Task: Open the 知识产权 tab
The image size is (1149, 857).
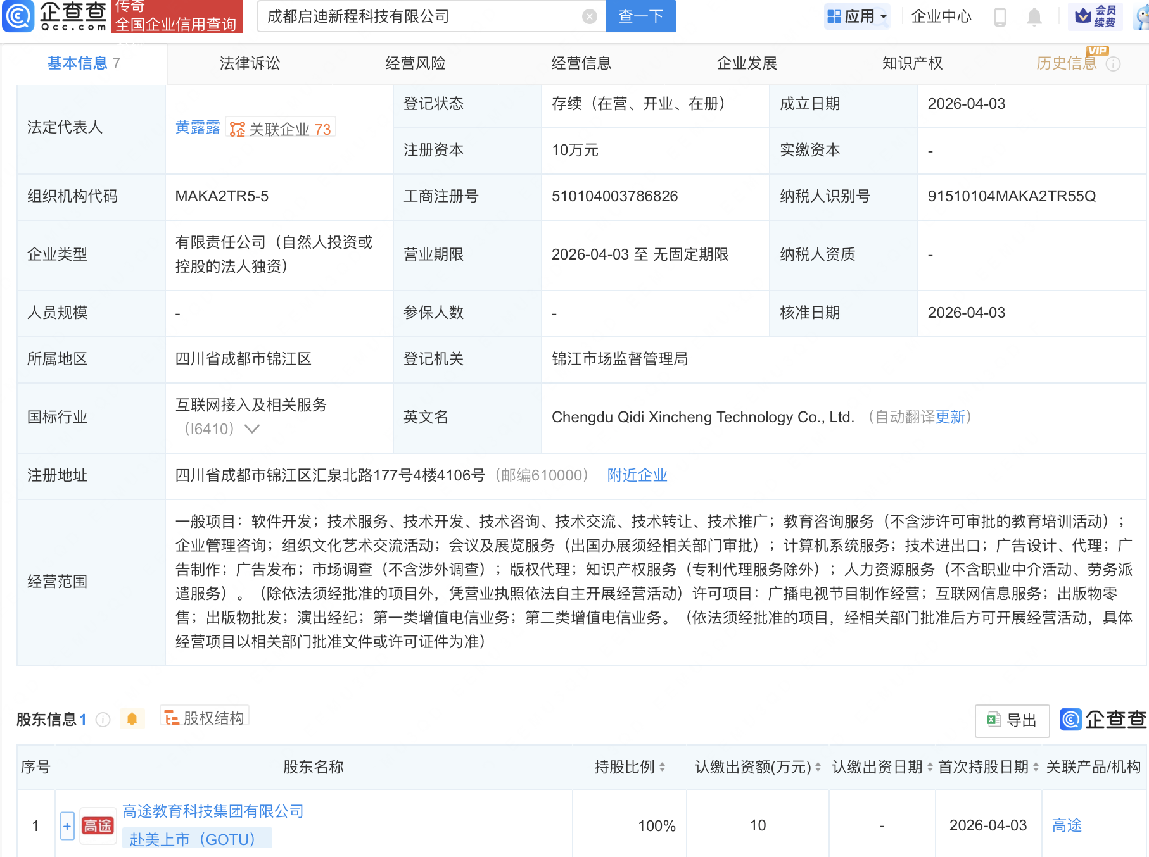Action: pyautogui.click(x=911, y=63)
